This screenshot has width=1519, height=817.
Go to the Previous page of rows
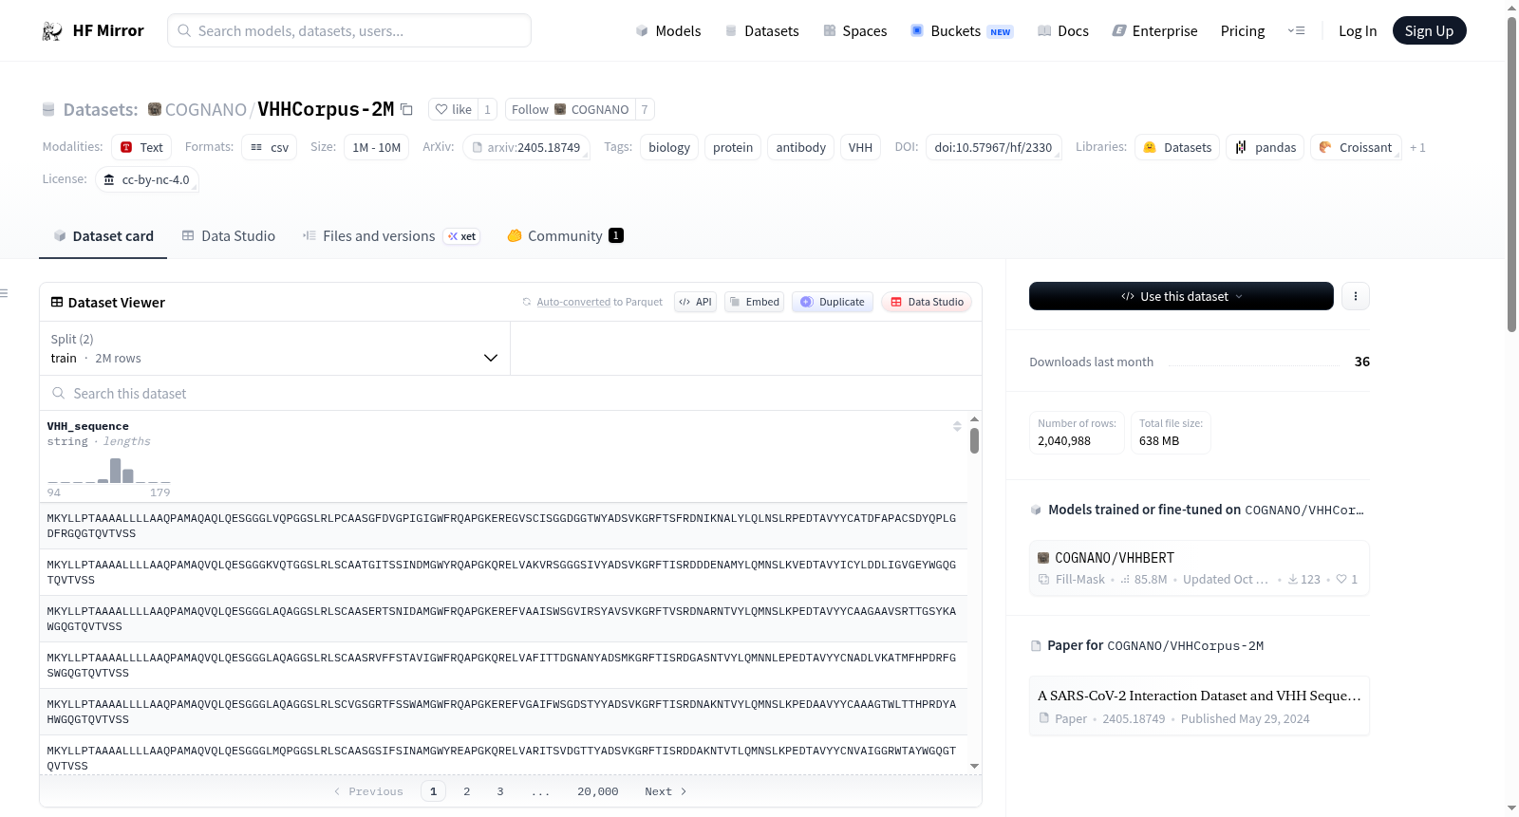click(368, 791)
